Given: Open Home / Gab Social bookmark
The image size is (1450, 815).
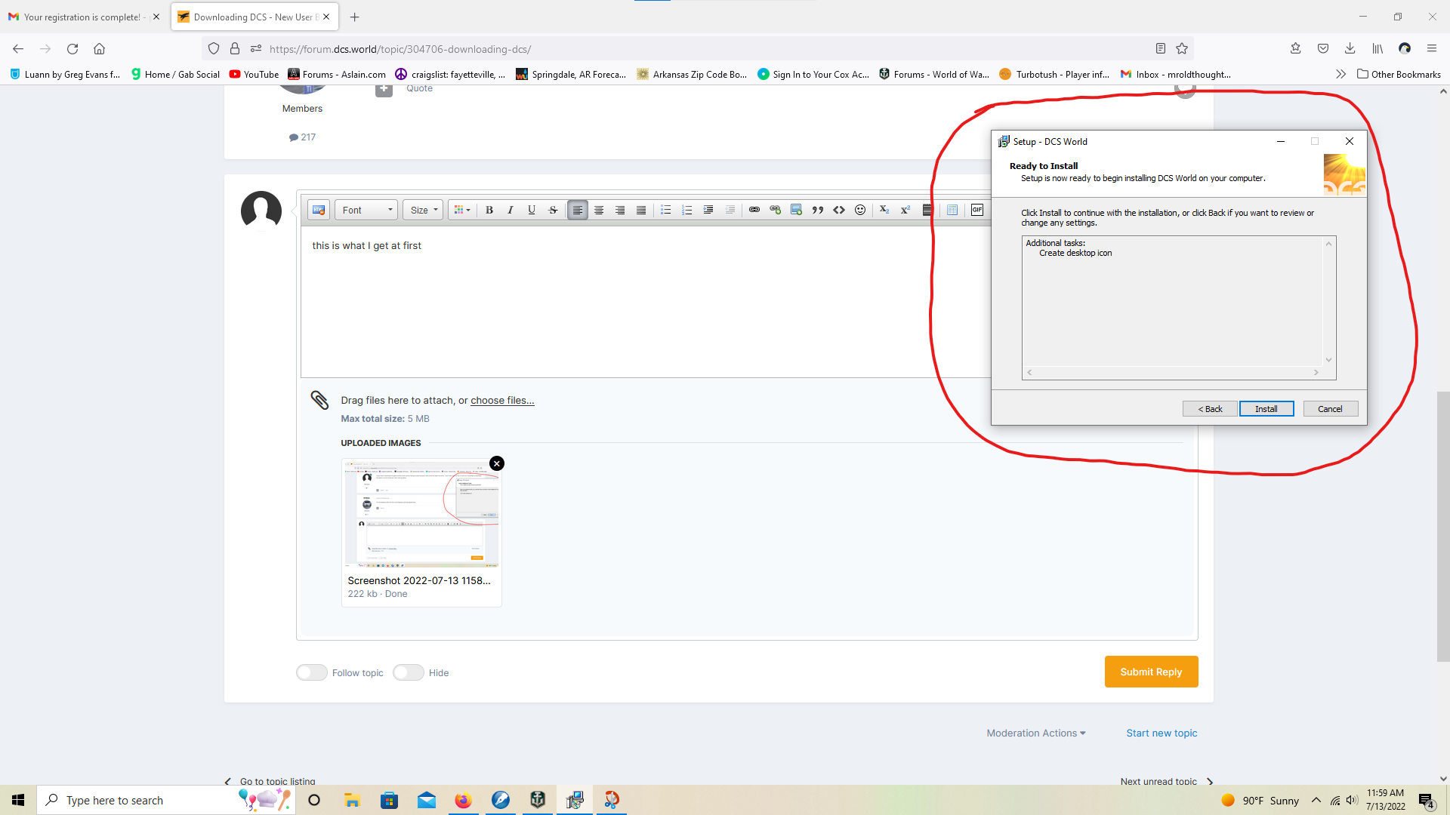Looking at the screenshot, I should 175,74.
